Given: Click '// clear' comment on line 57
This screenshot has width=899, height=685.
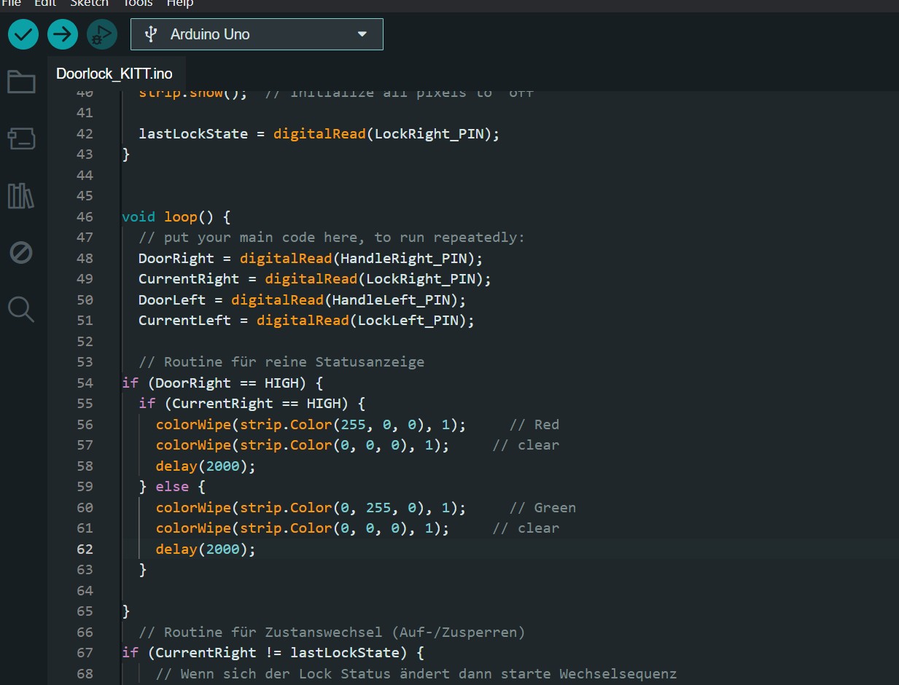Looking at the screenshot, I should coord(526,445).
